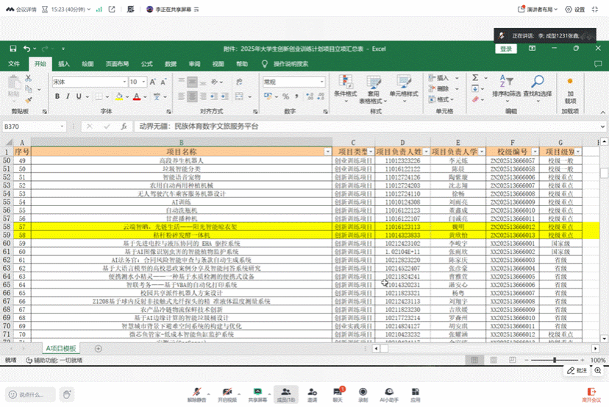This screenshot has width=609, height=407.
Task: Click the Sort and Filter icon
Action: coord(505,82)
